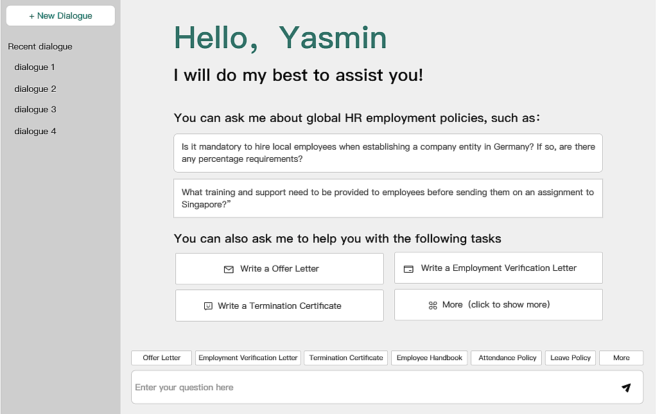662x414 pixels.
Task: Select dialogue 3 in sidebar
Action: click(x=35, y=110)
